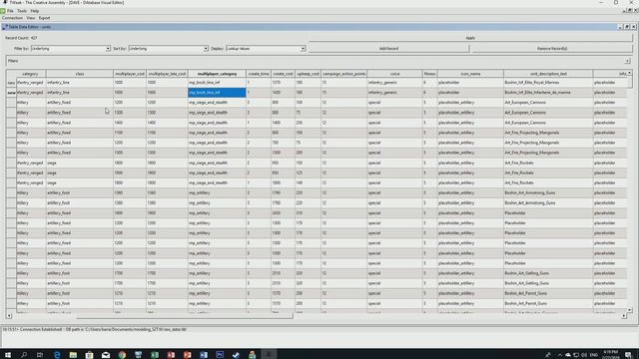
Task: Open Access from taskbar
Action: pos(171,355)
